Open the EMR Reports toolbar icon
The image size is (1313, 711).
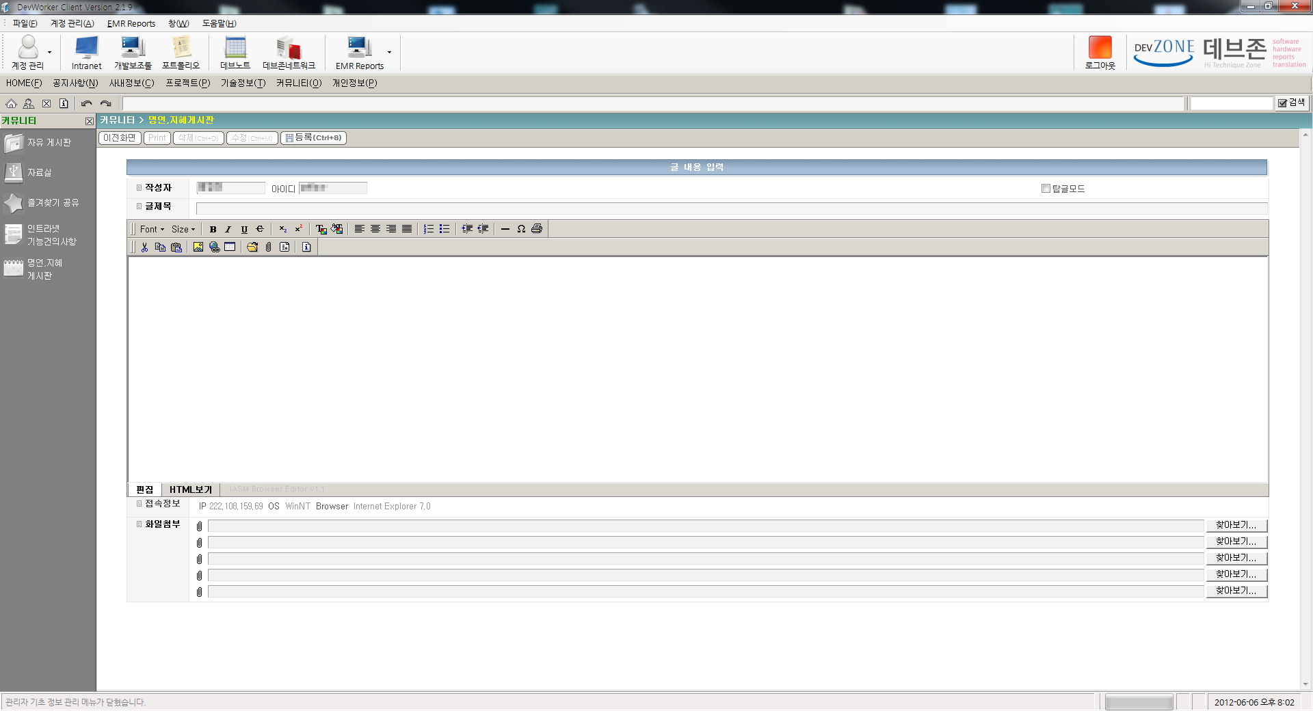360,52
